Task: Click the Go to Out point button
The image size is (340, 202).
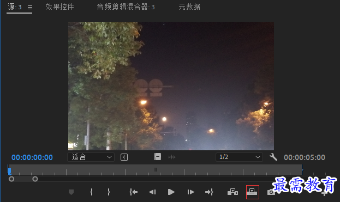Action: [209, 192]
